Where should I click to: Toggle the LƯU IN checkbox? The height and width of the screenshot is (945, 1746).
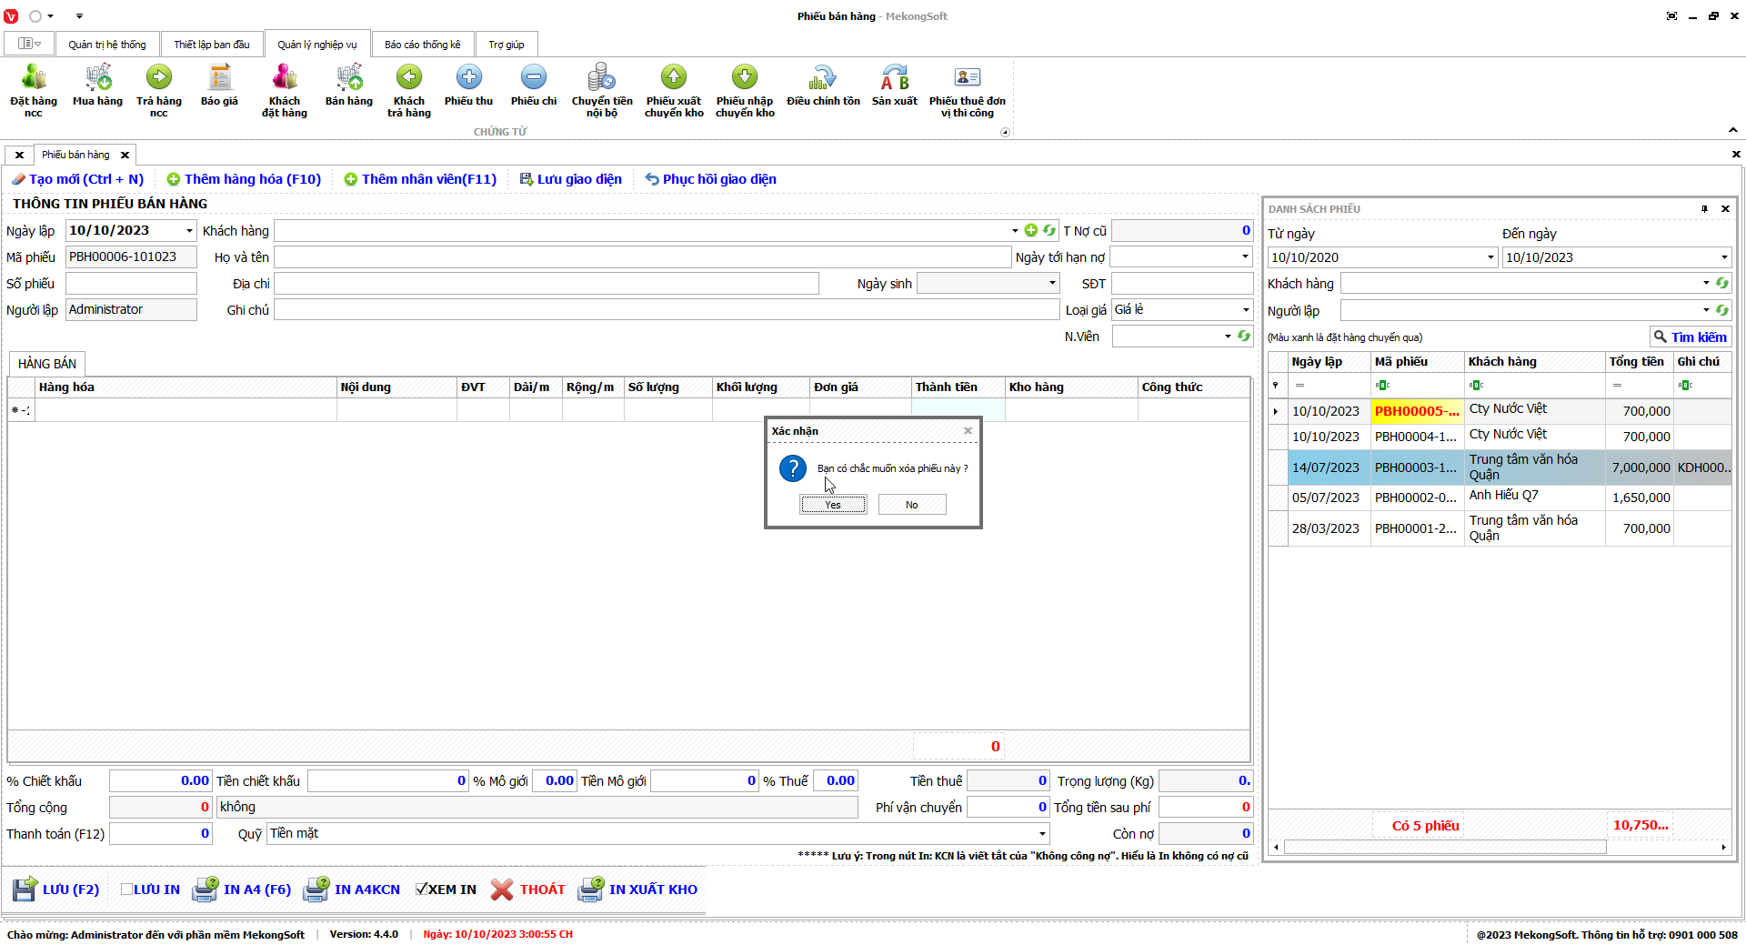tap(127, 890)
